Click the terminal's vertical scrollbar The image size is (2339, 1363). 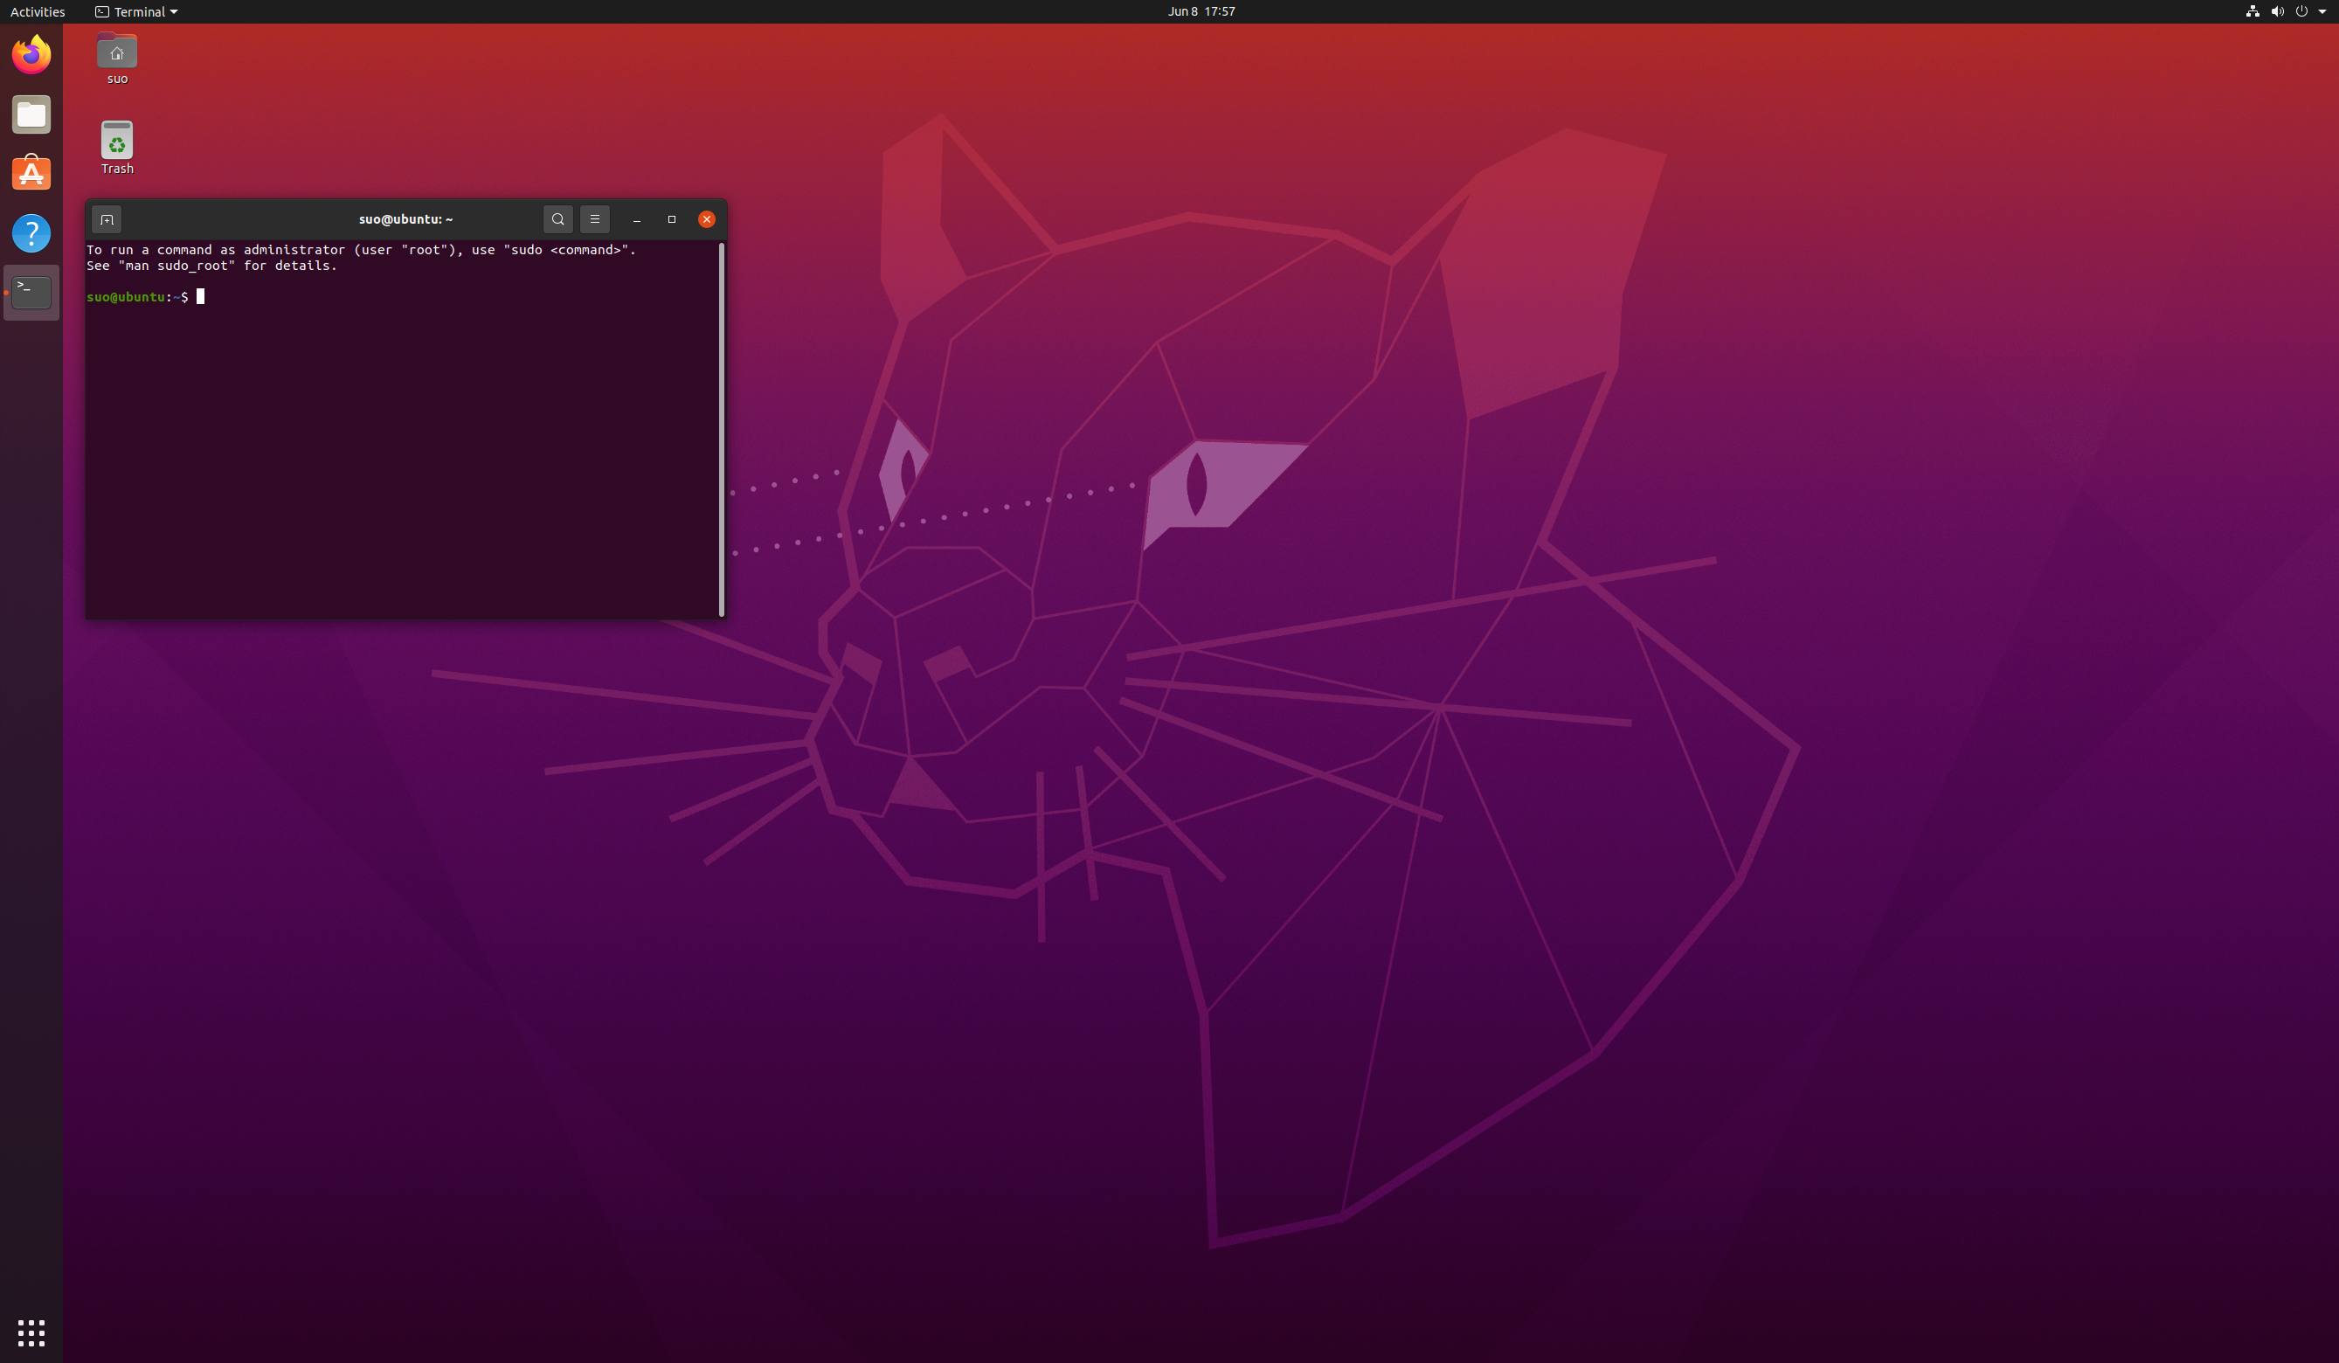pyautogui.click(x=721, y=429)
